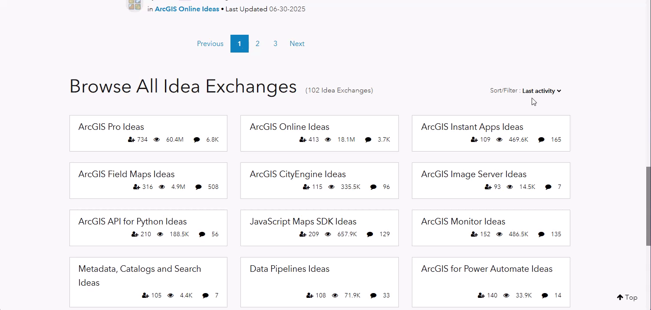Click comments icon on ArcGIS Pro Ideas
The image size is (651, 310).
[x=197, y=140]
